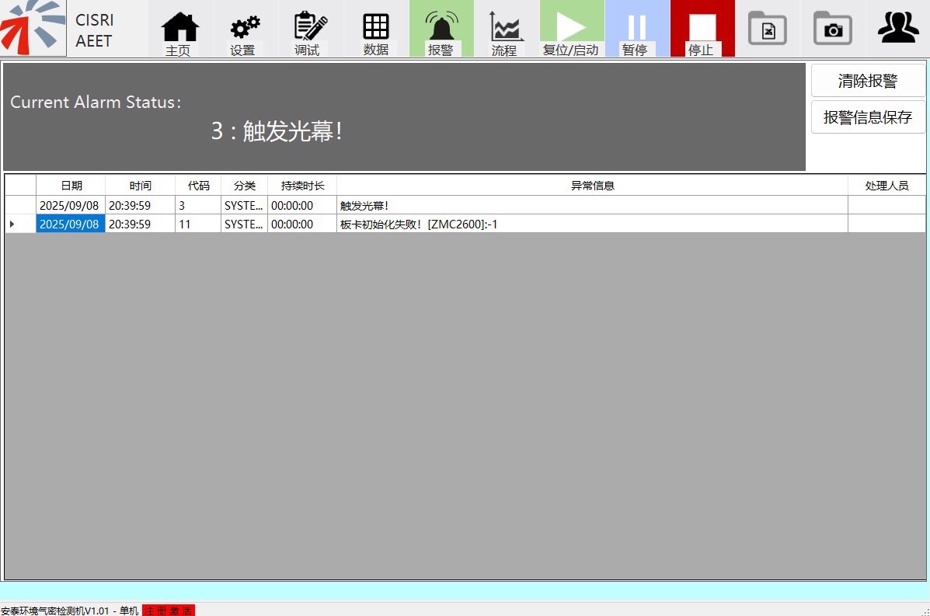Open the 流程 process chart icon
Viewport: 930px width, 616px height.
click(506, 29)
